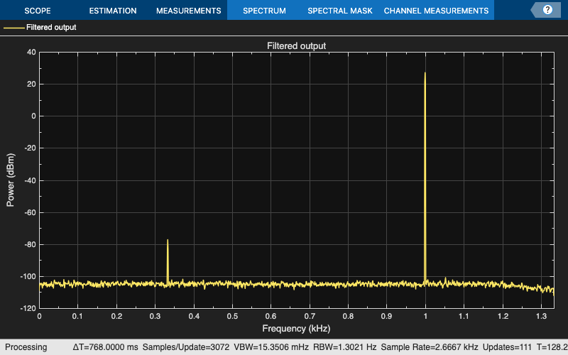
Task: Open the CHANNEL MEASUREMENTS tab
Action: click(436, 11)
